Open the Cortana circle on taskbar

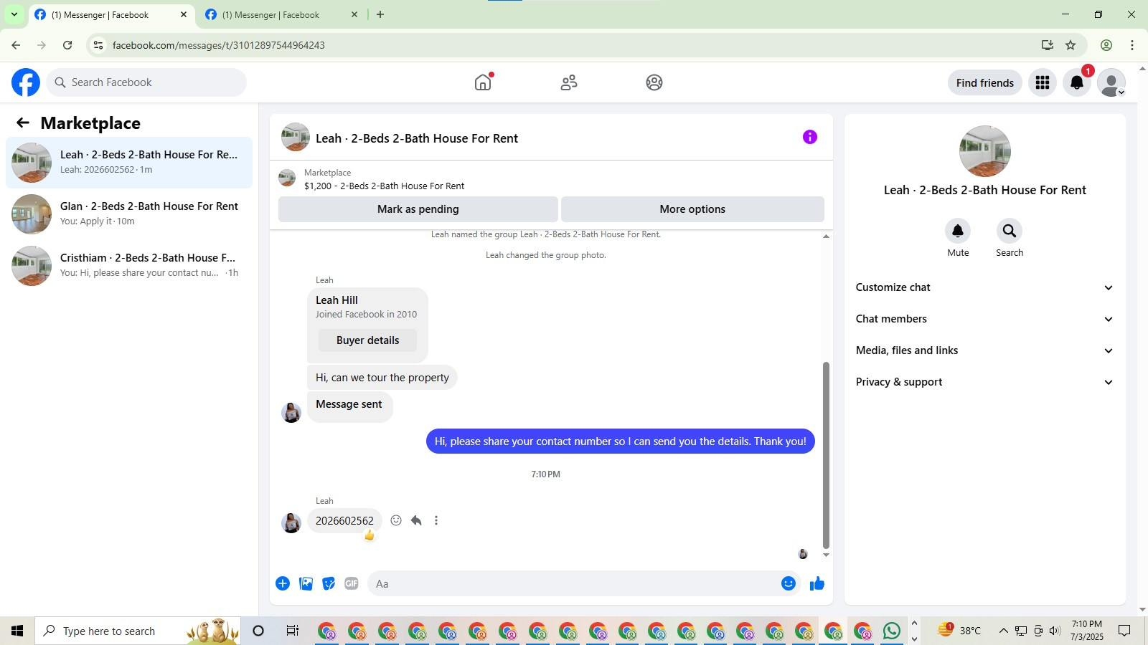tap(258, 631)
